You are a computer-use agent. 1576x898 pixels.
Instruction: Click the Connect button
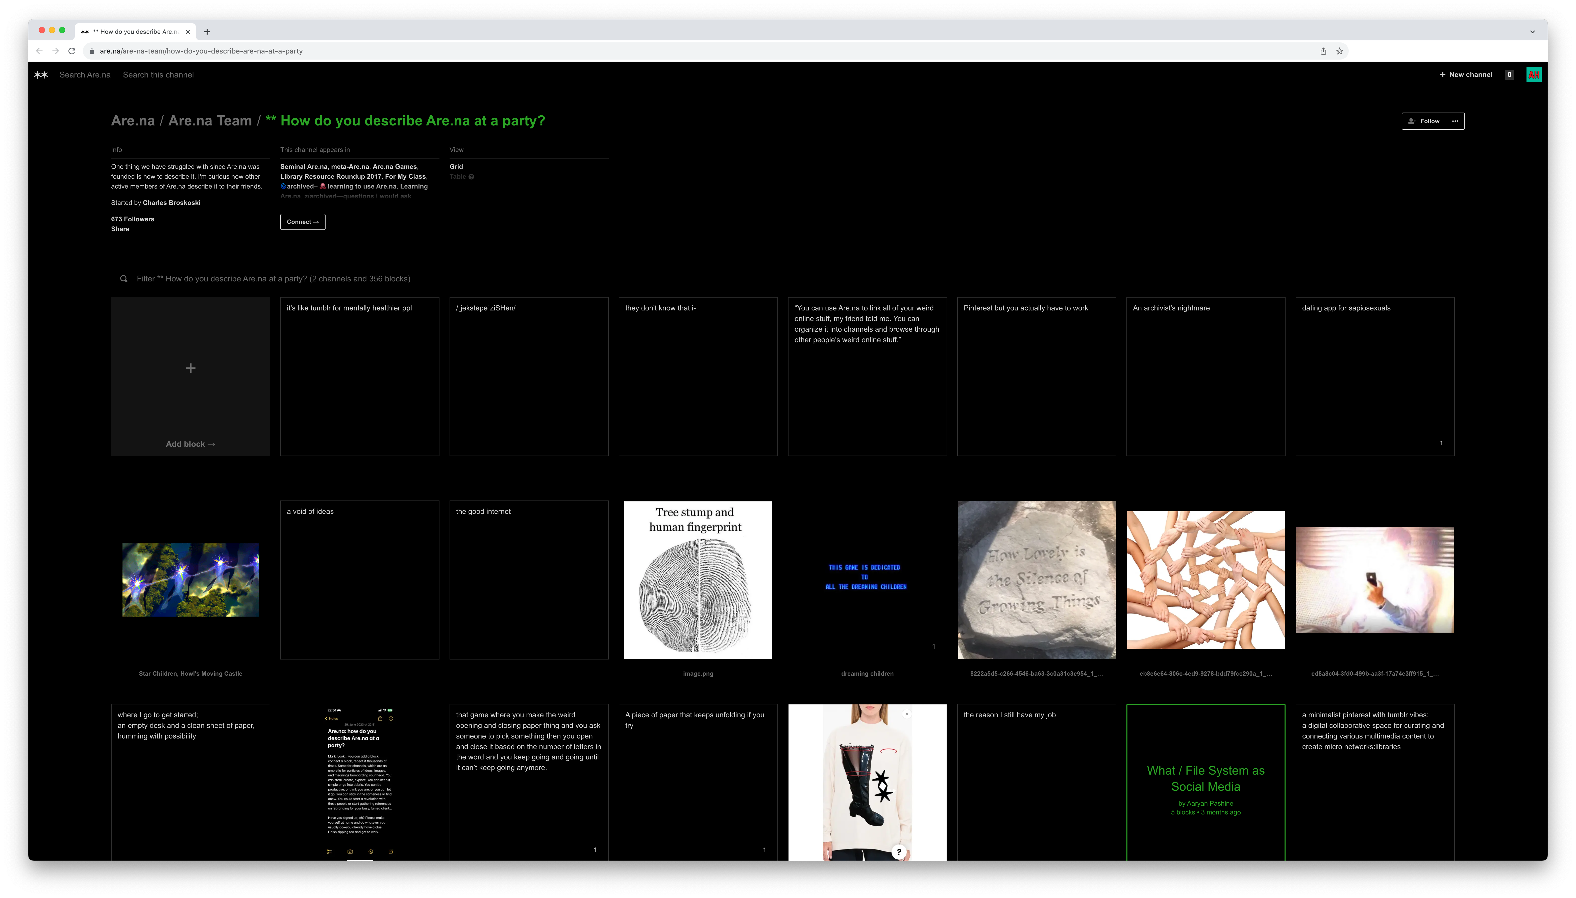pos(302,222)
